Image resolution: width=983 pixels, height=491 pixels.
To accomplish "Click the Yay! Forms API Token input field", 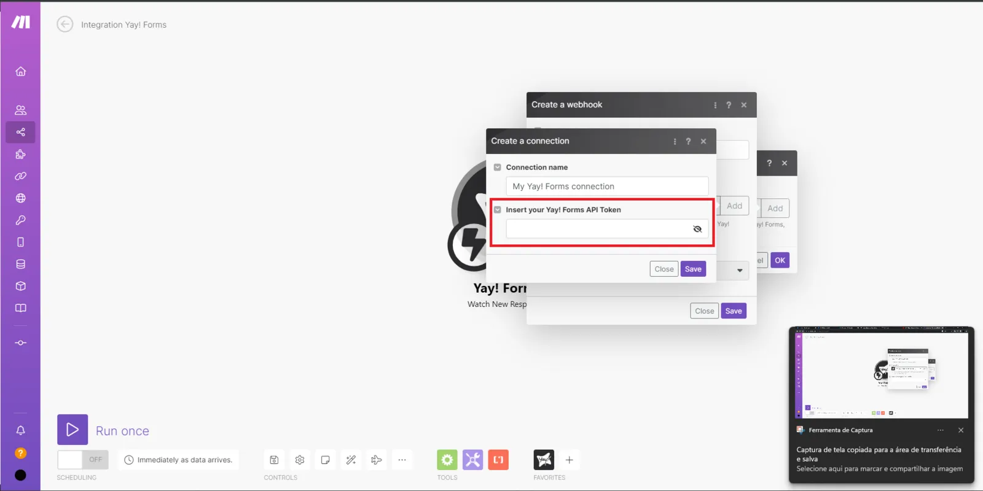I will coord(607,229).
